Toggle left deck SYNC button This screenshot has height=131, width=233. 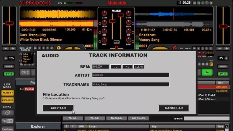(9, 74)
